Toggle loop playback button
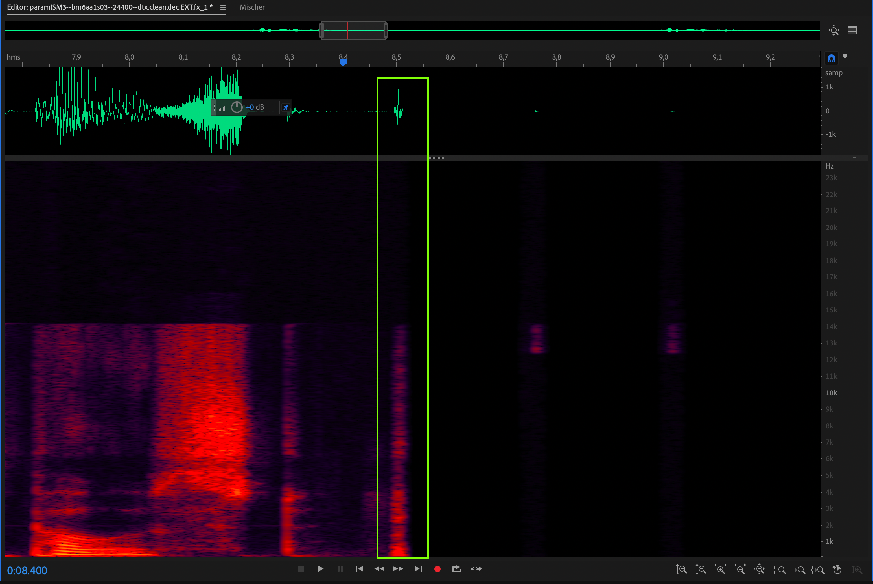The height and width of the screenshot is (584, 873). 457,569
